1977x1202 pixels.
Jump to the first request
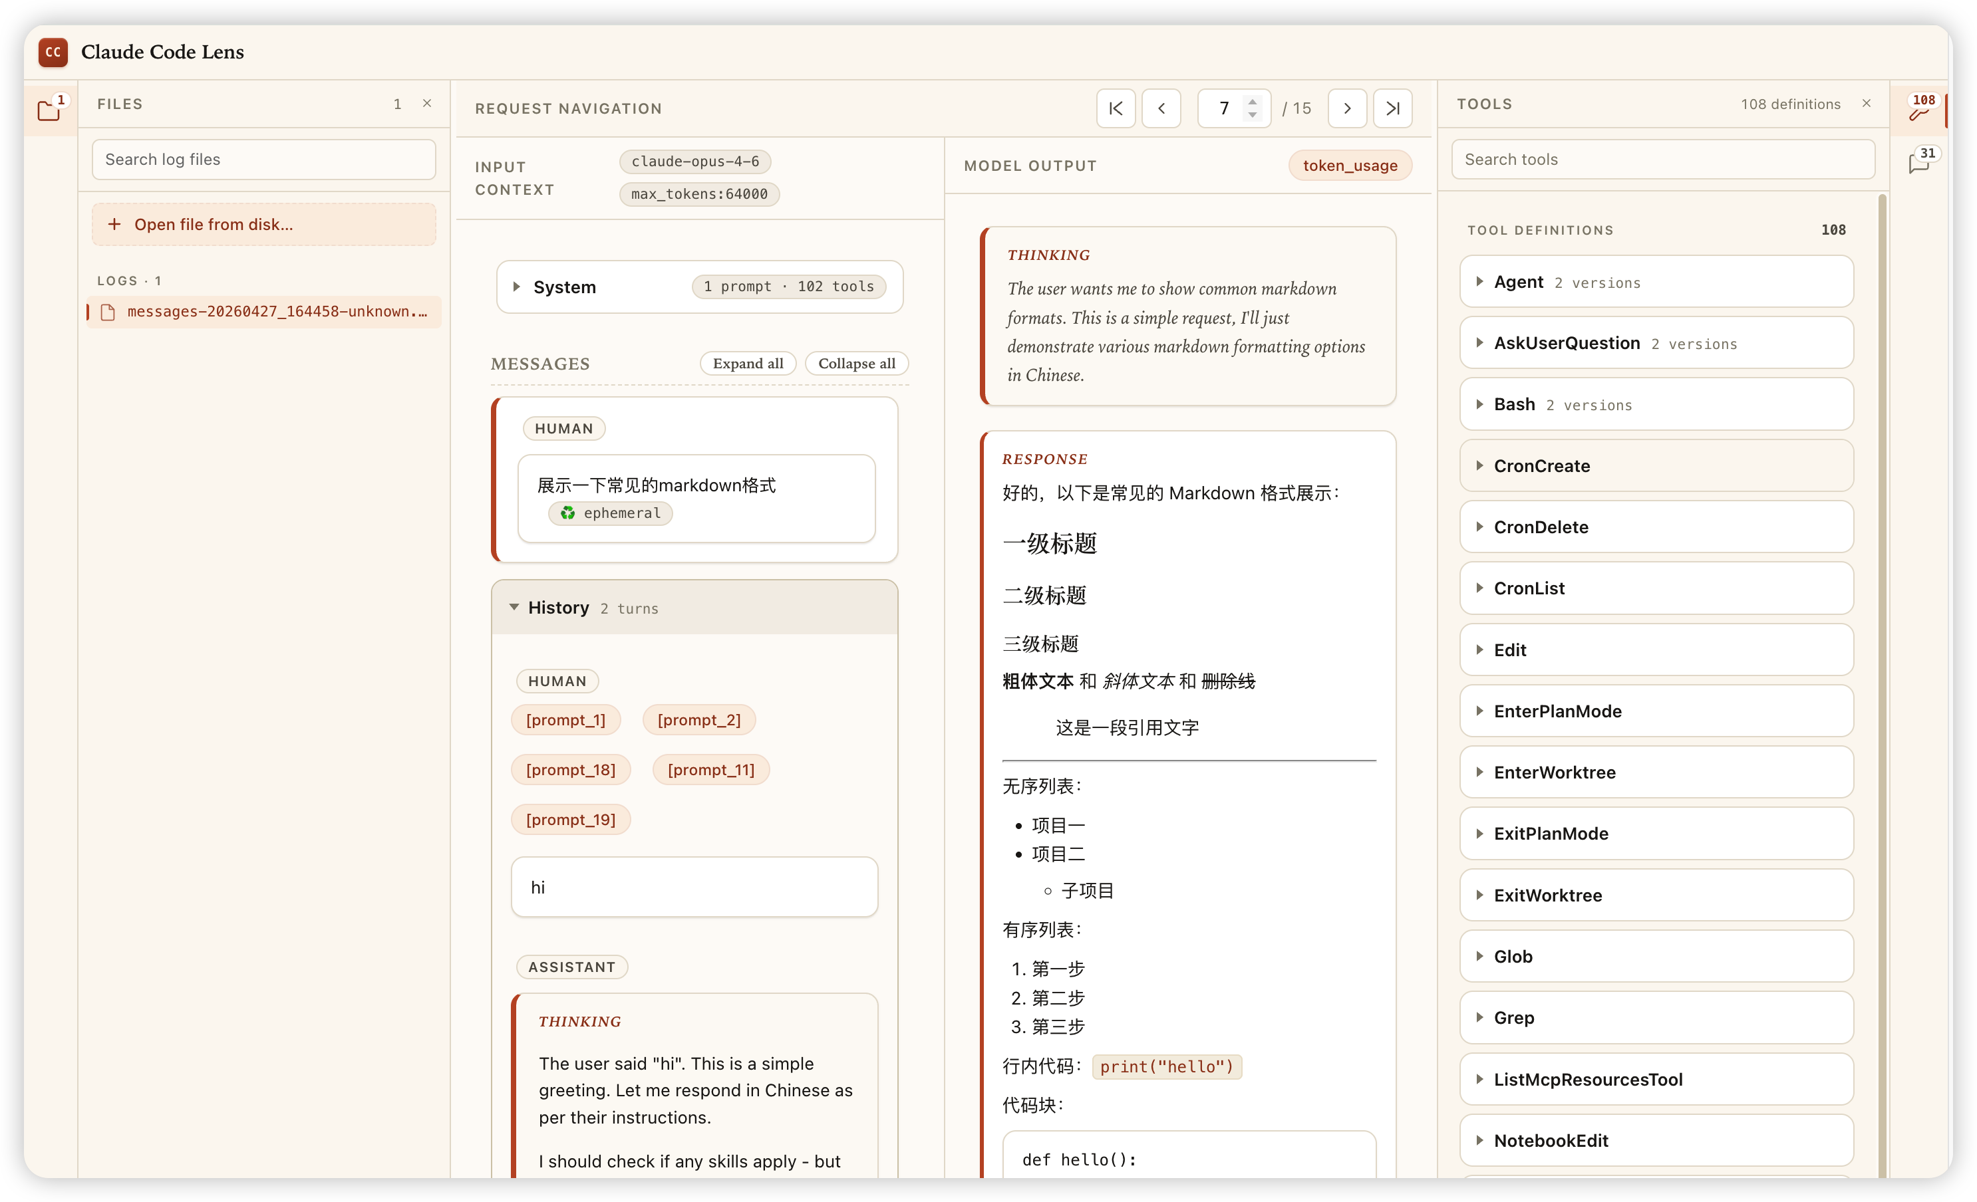coord(1116,108)
